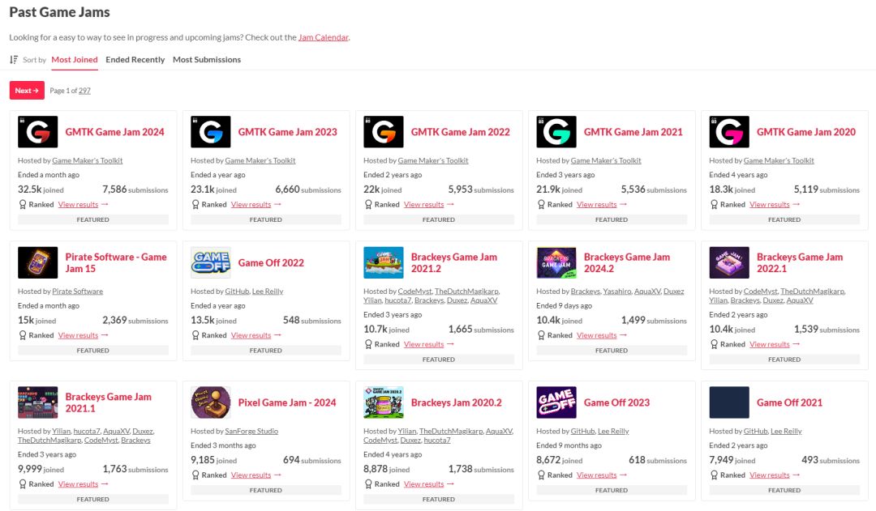Open the Pirate Software host link
The image size is (876, 511).
tap(78, 292)
